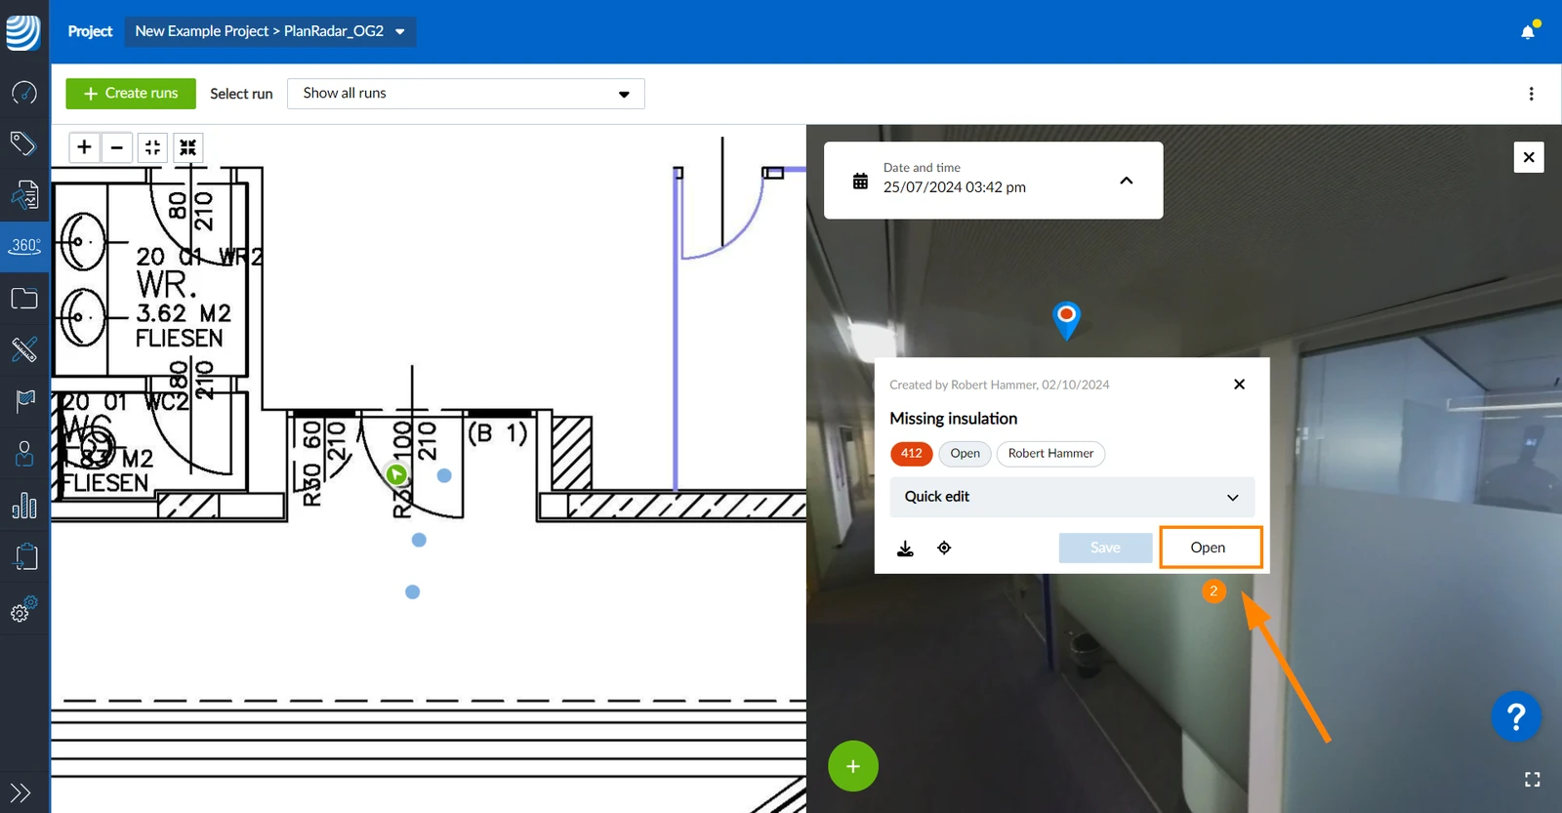Expand the Quick edit section
This screenshot has height=813, width=1562.
point(1072,497)
